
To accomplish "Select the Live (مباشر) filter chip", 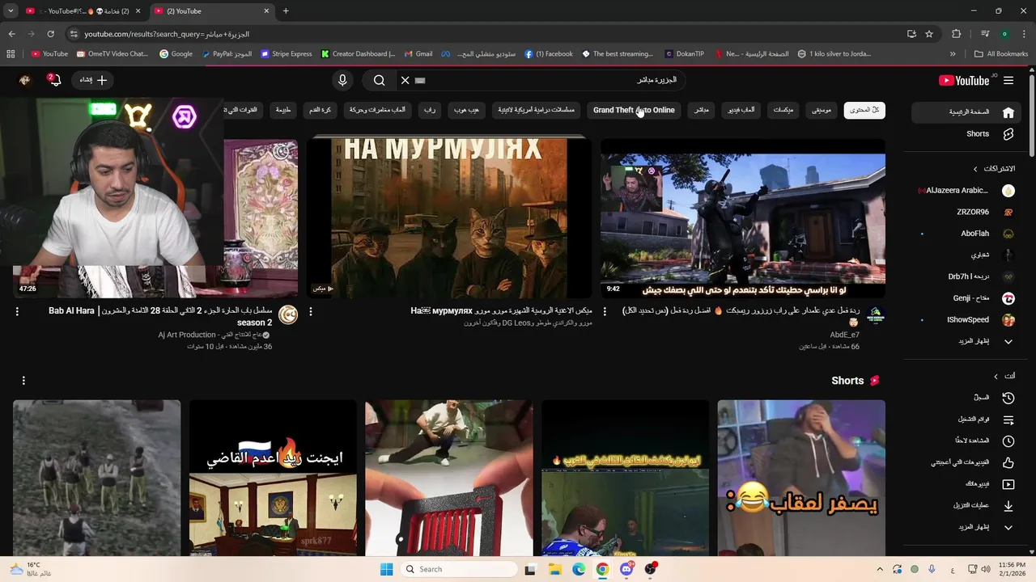I will 702,110.
